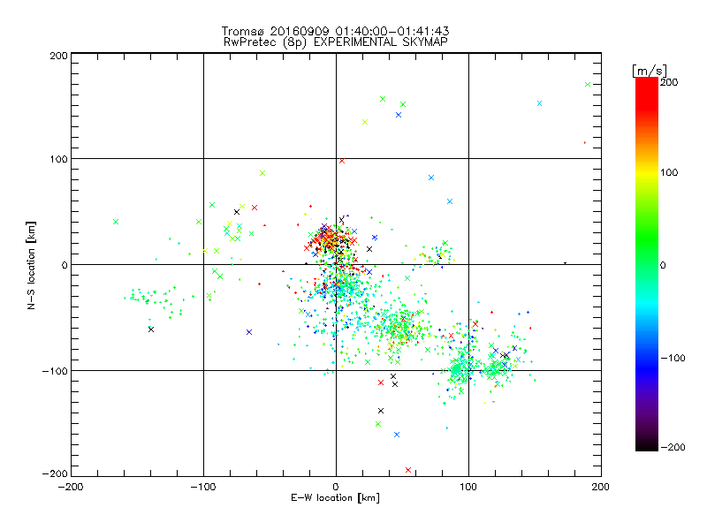Click the x-axis tick label '-100'
The image size is (707, 530).
click(203, 487)
